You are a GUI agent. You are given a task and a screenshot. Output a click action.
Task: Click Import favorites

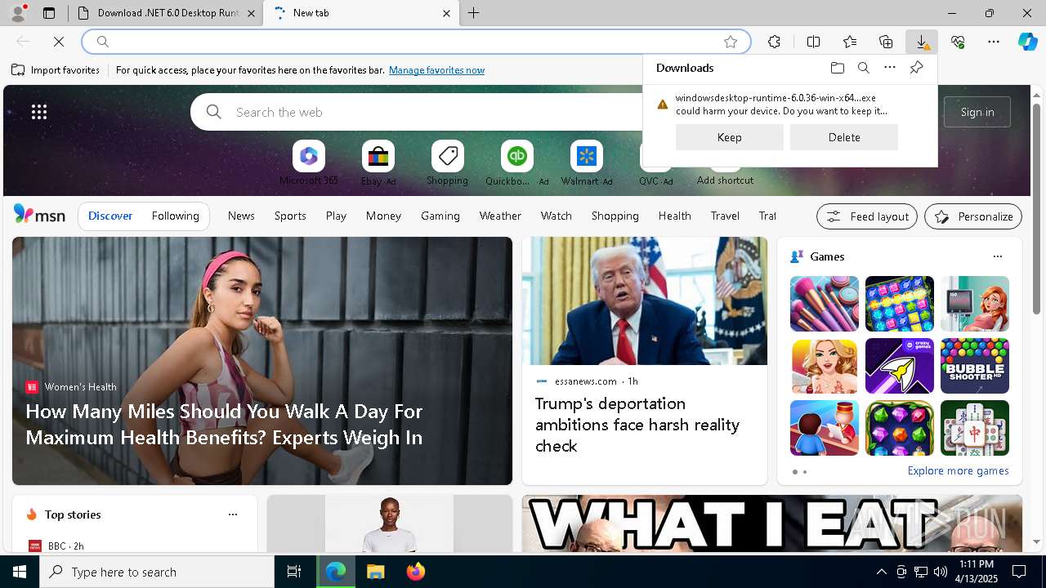[56, 70]
